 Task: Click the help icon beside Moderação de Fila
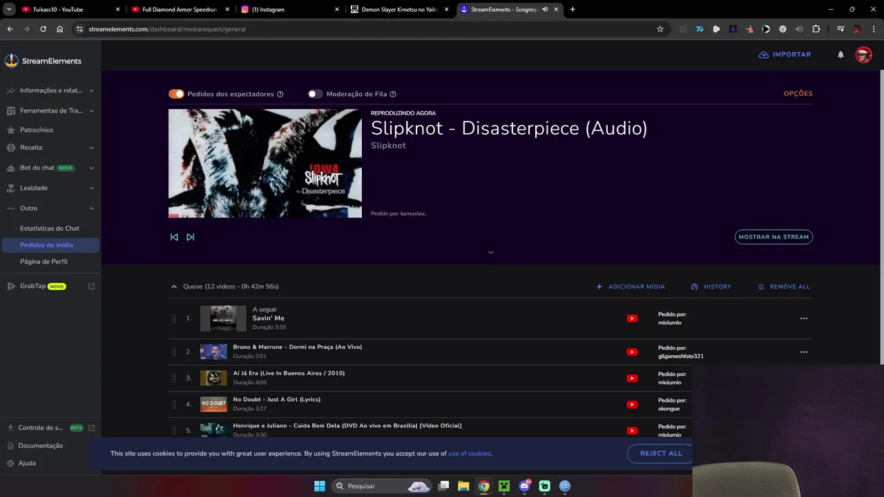[x=393, y=94]
